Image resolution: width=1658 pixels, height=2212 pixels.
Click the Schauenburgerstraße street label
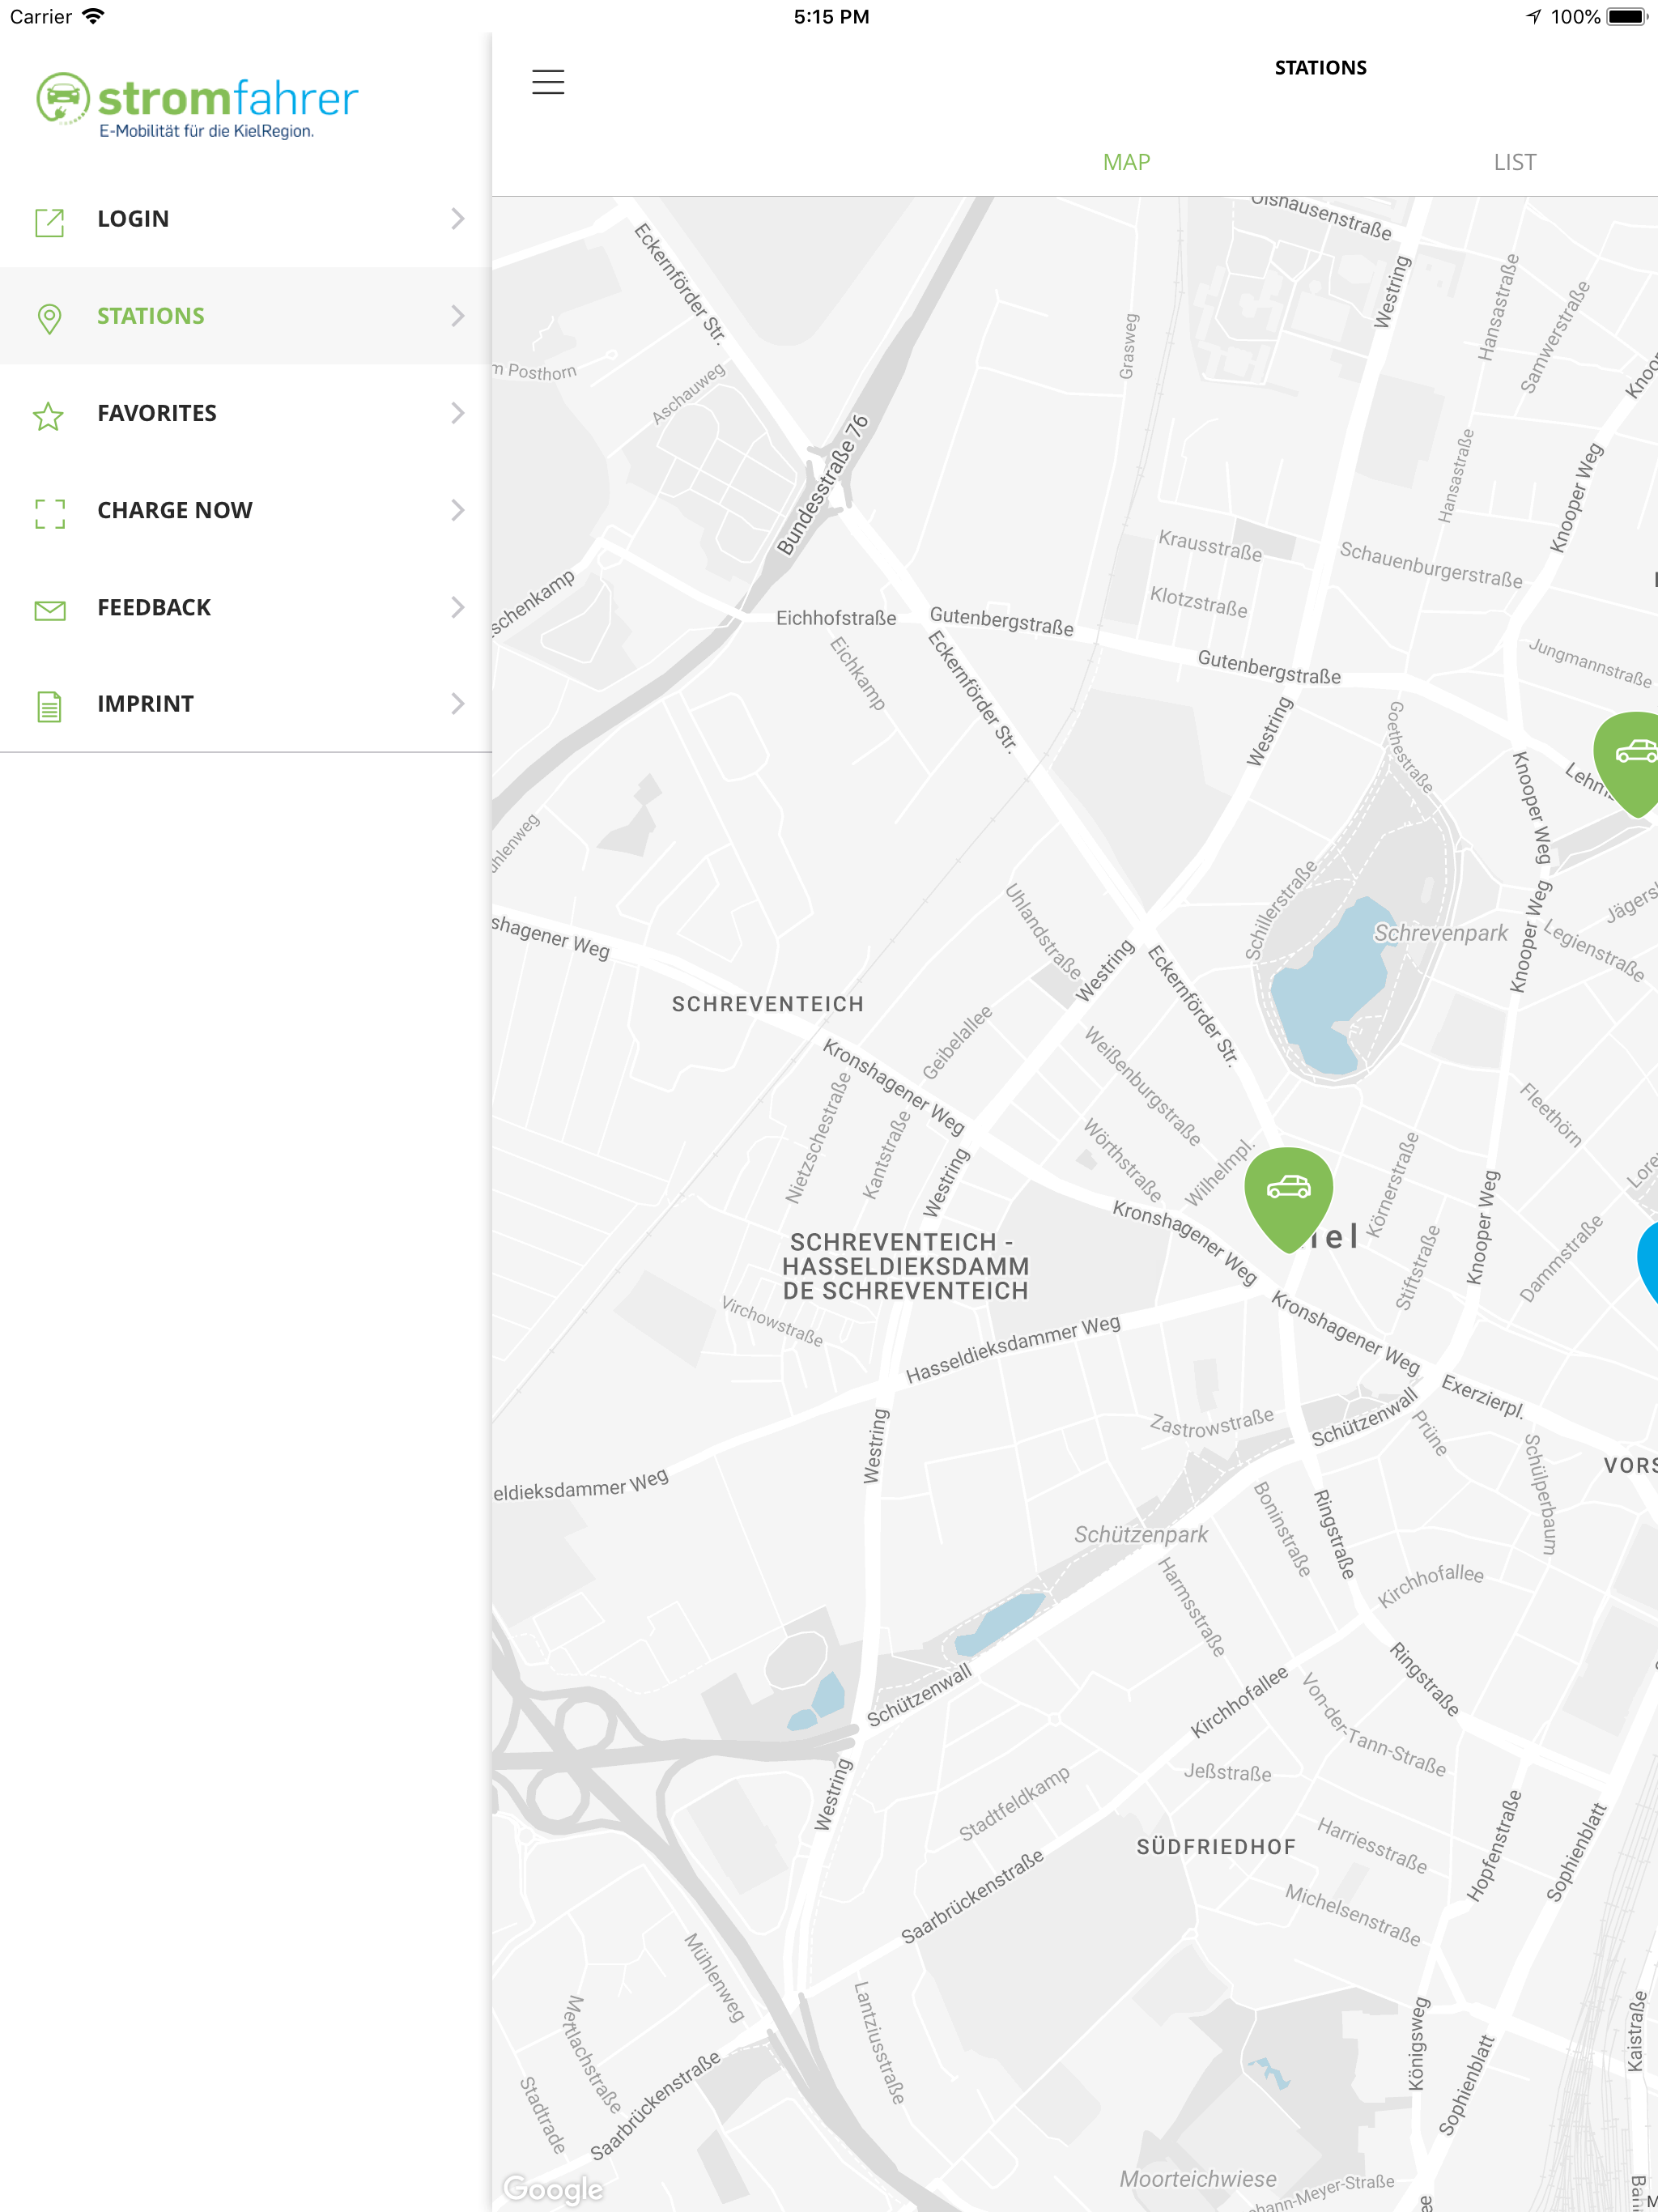point(1430,565)
